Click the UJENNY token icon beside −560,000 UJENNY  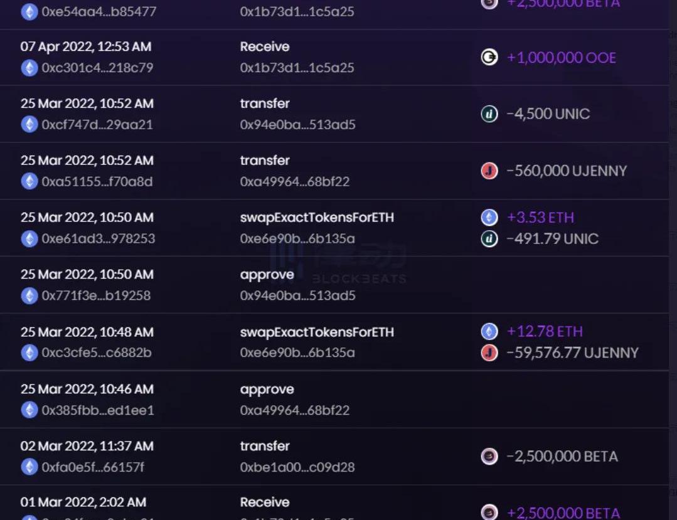[489, 171]
